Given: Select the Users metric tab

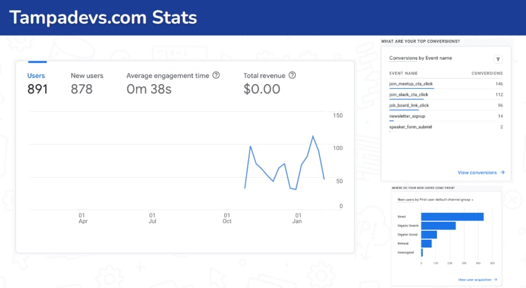Looking at the screenshot, I should pyautogui.click(x=36, y=83).
